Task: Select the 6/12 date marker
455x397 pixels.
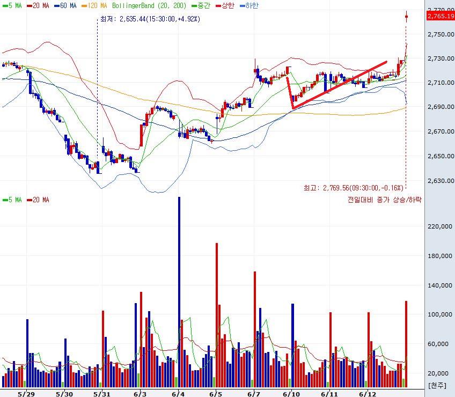Action: pos(368,394)
